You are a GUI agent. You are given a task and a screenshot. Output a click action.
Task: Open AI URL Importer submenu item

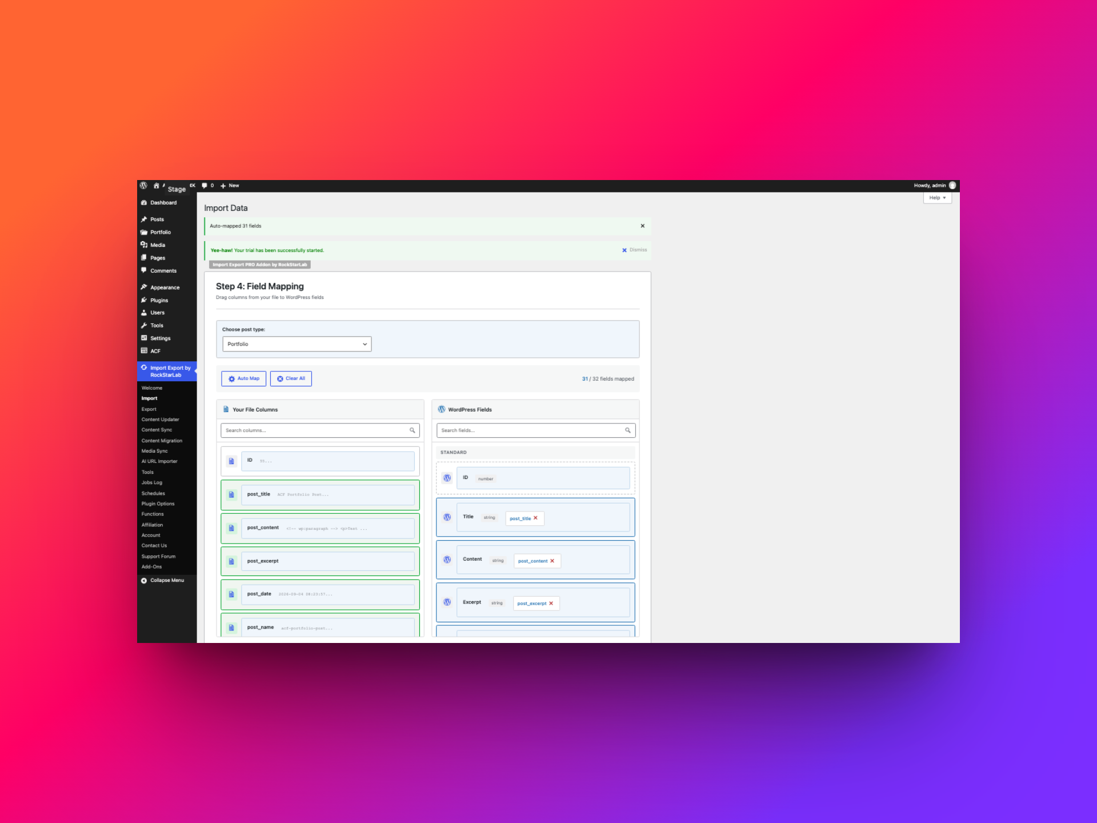[159, 462]
